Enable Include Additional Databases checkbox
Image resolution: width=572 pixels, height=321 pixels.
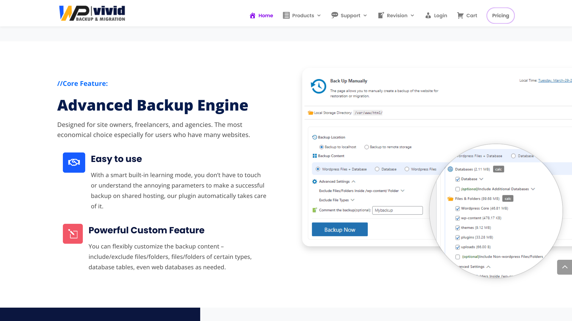coord(458,189)
